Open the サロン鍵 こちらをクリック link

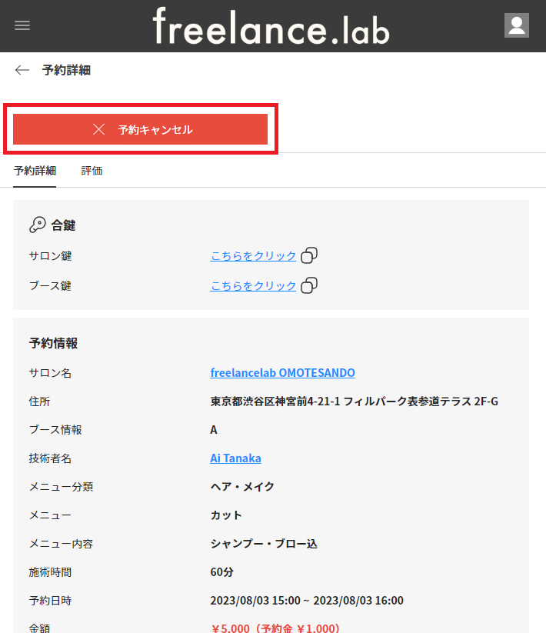(x=253, y=256)
